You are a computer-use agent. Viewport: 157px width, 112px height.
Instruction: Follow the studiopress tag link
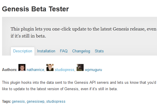56,102
